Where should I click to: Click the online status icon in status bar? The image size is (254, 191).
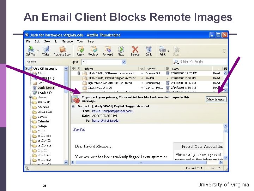27,168
